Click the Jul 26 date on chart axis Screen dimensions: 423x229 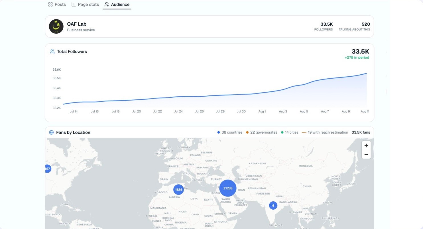(199, 111)
